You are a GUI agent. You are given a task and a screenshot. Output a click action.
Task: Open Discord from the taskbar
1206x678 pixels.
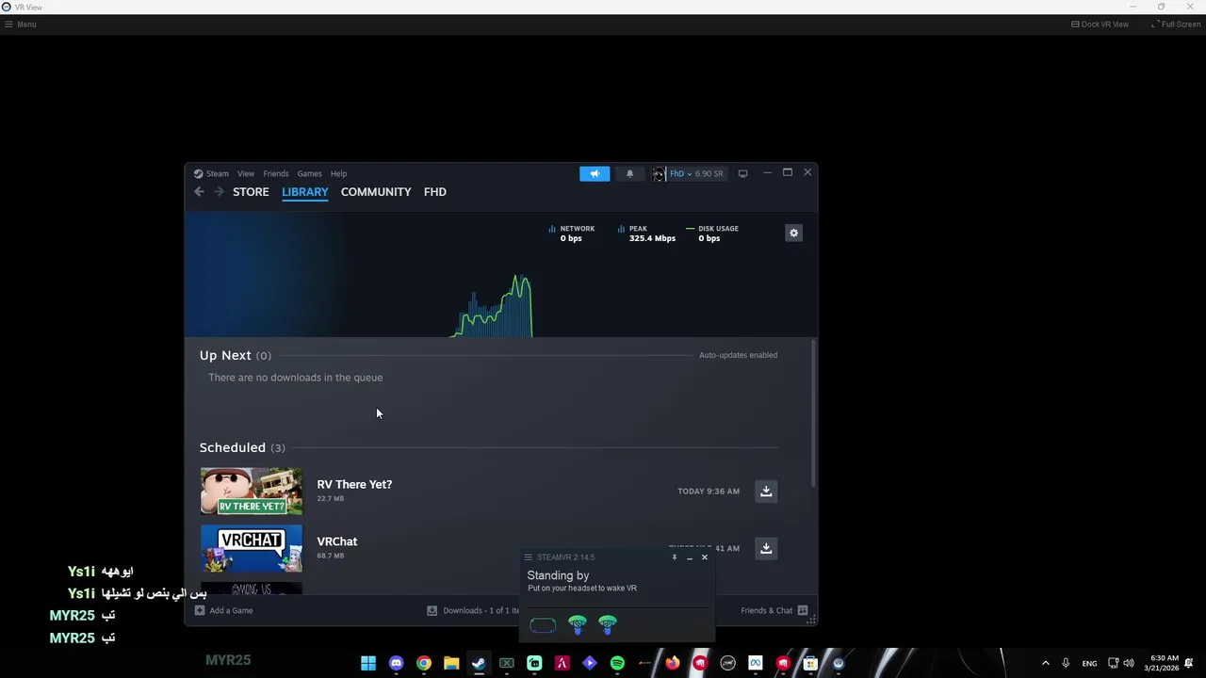coord(396,663)
